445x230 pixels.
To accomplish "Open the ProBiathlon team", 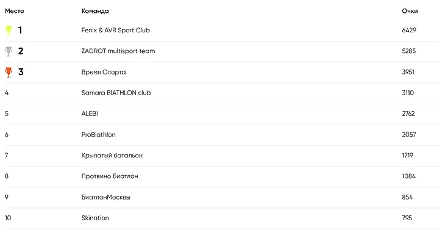I will click(98, 135).
